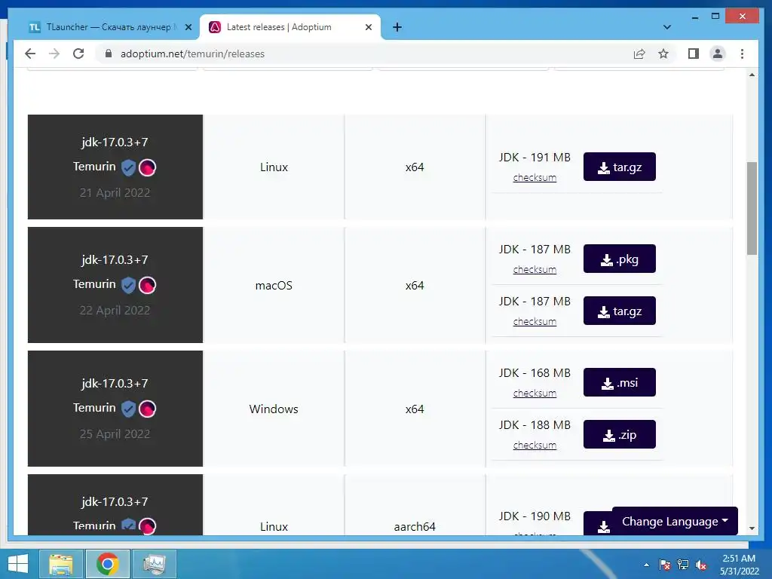Open the Chrome three-dot menu
Screen dimensions: 772x579
pyautogui.click(x=742, y=54)
